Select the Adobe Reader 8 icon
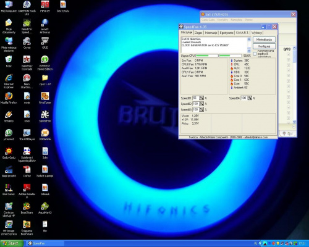The height and width of the screenshot is (247, 309). click(x=27, y=191)
